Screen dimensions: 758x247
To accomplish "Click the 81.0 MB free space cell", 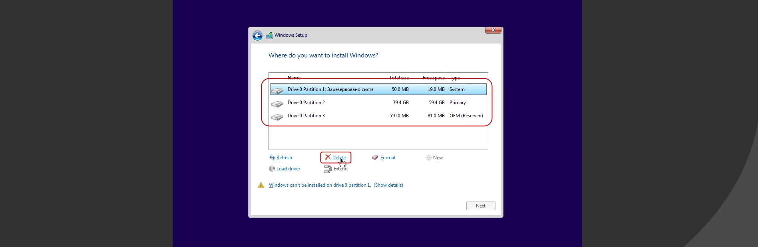I will pyautogui.click(x=436, y=116).
